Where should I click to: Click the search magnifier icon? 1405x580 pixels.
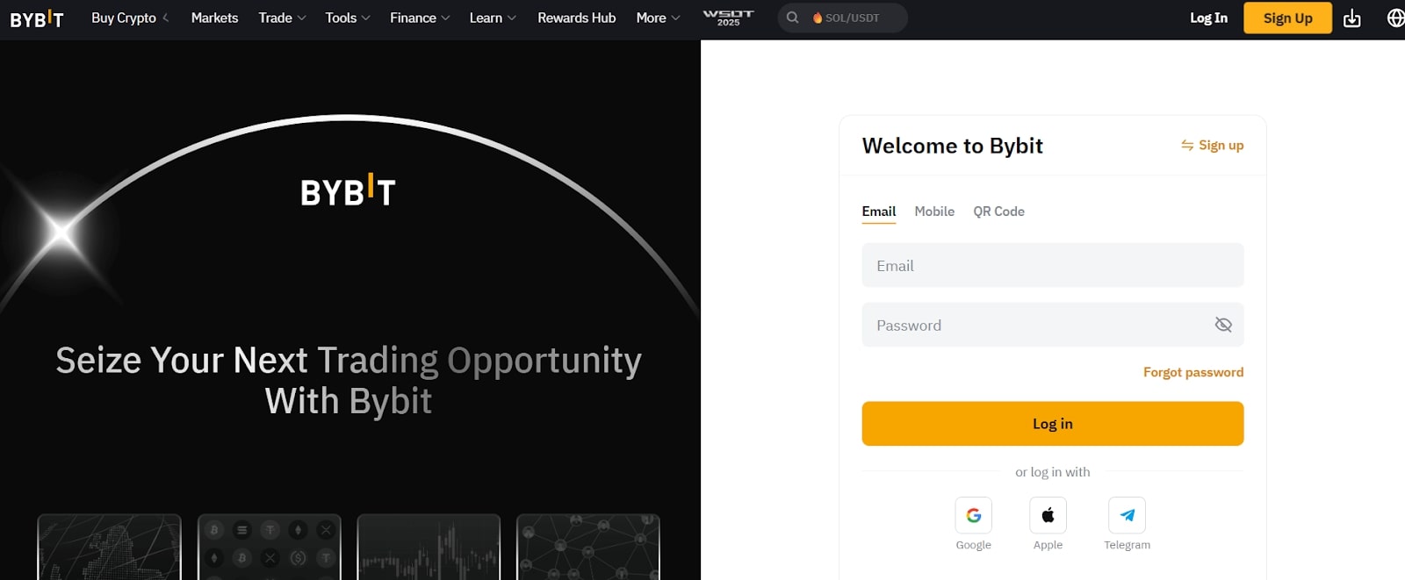click(792, 18)
